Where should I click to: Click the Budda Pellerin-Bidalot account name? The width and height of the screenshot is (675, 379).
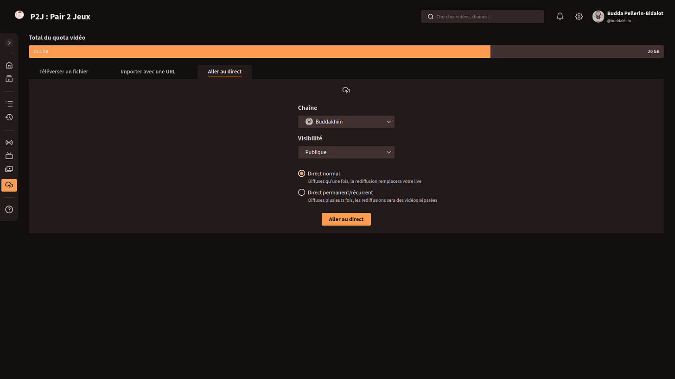click(635, 13)
